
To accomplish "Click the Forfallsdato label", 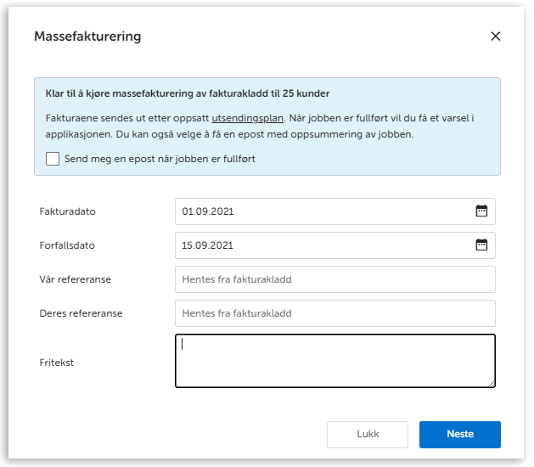I will click(x=68, y=245).
